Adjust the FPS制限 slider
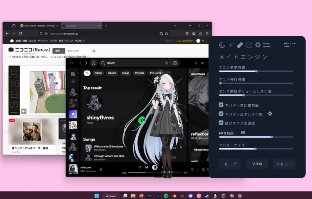The image size is (312, 199). [256, 137]
